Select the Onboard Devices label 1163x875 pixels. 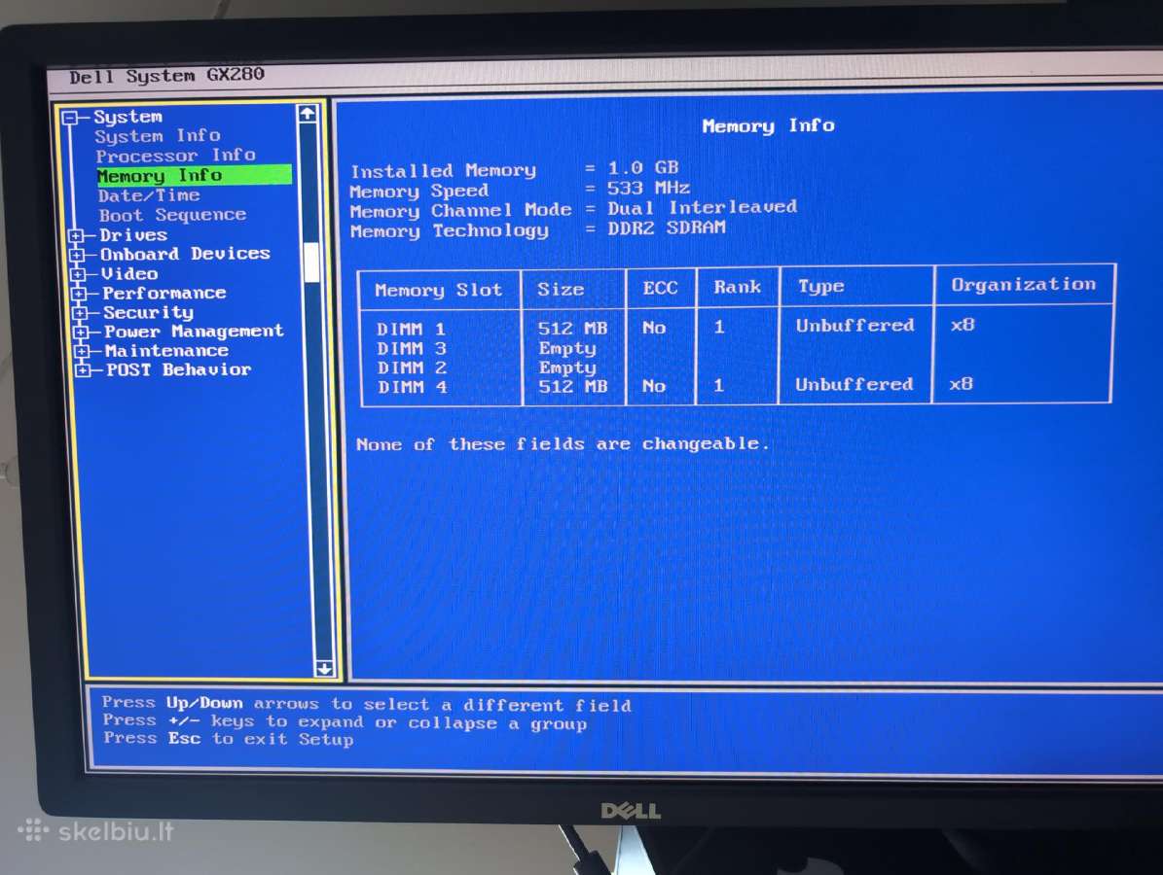point(186,254)
